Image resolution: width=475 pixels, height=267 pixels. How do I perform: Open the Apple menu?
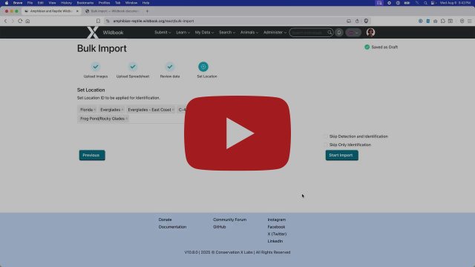(x=7, y=3)
